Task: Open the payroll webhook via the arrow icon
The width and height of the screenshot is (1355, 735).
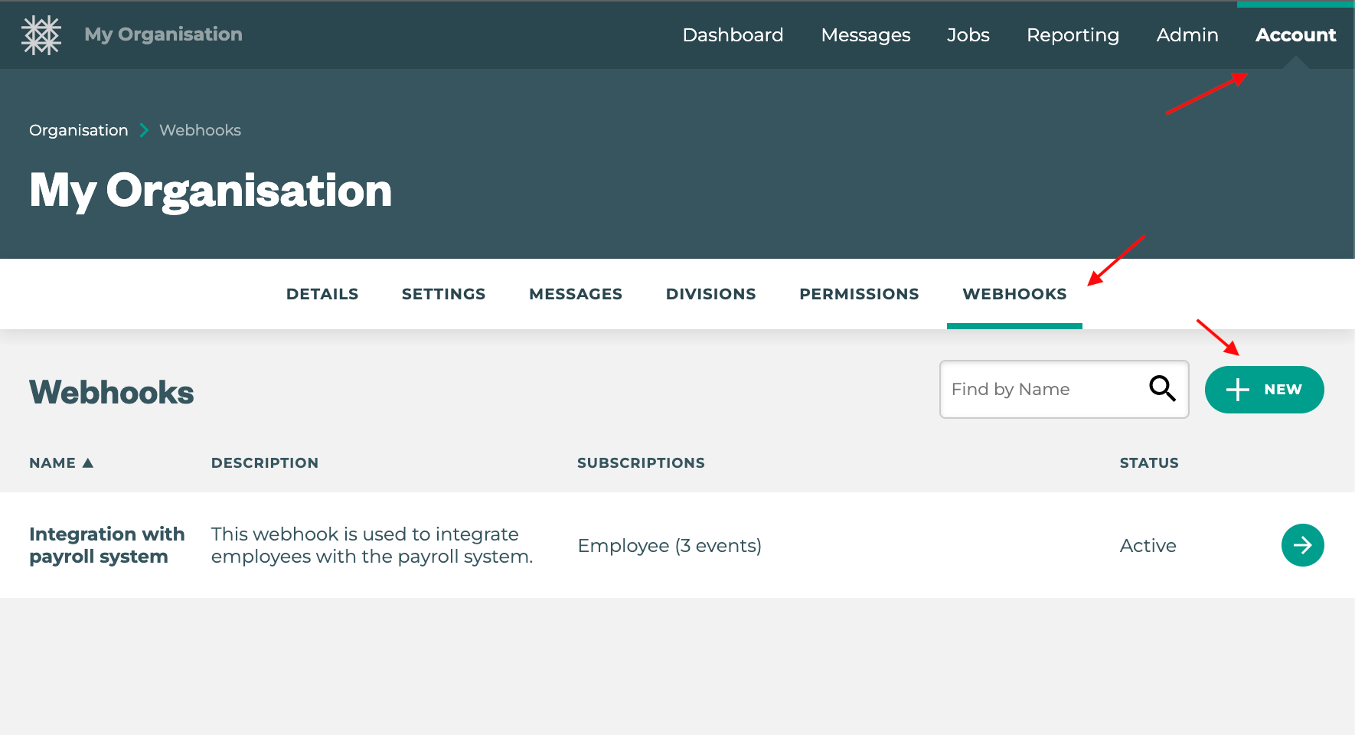Action: 1302,545
